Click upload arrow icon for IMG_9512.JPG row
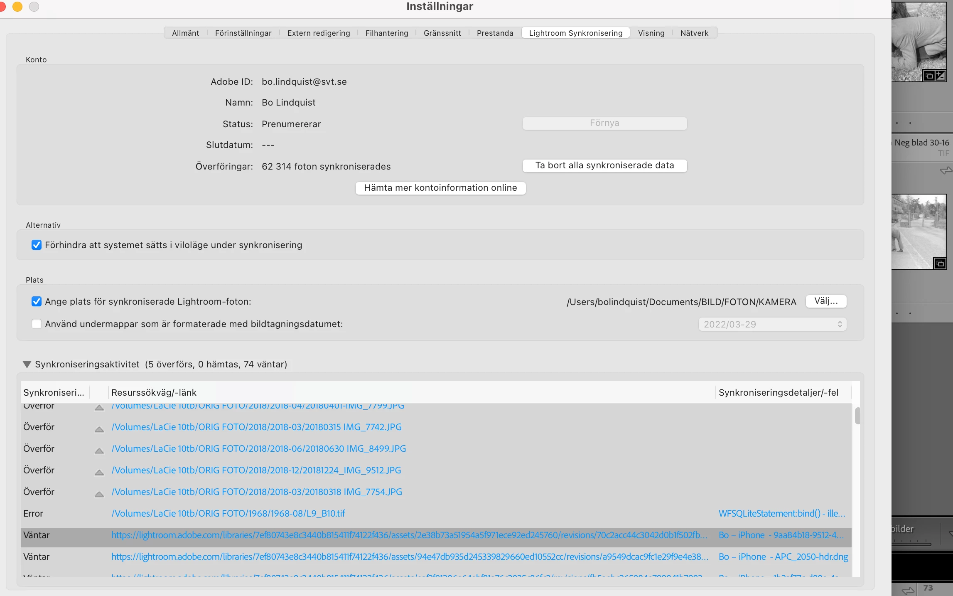The width and height of the screenshot is (953, 596). coord(99,472)
